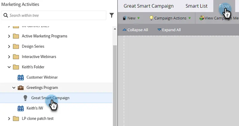239x126 pixels.
Task: Select the LP clone patch test label
Action: point(38,118)
